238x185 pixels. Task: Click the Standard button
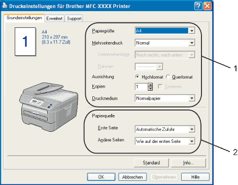pos(151,163)
